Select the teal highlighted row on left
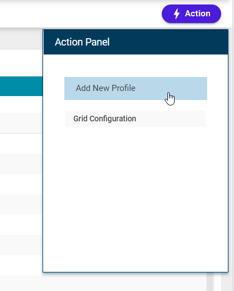The width and height of the screenshot is (234, 291). coord(21,86)
